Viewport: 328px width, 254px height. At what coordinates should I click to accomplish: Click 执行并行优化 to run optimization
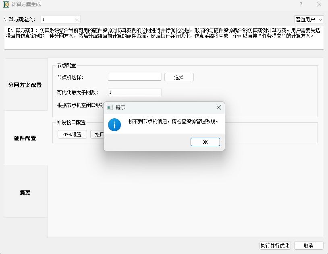(x=275, y=246)
